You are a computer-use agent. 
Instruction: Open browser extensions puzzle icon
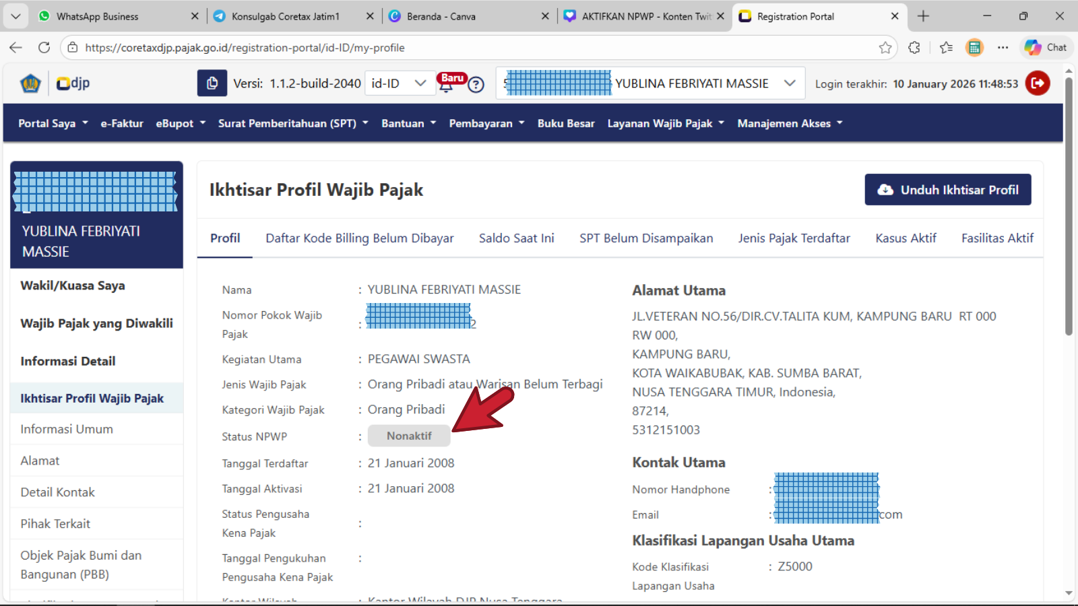click(914, 48)
